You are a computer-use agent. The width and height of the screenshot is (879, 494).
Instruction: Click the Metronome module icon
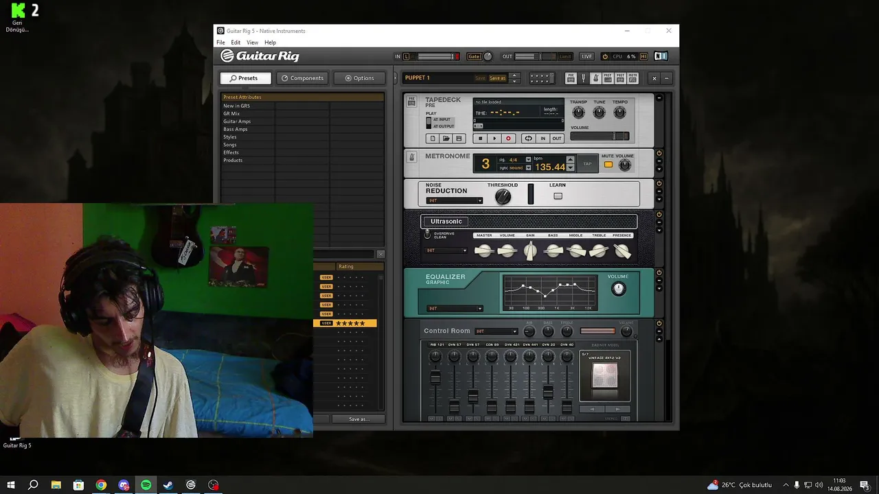click(x=412, y=157)
